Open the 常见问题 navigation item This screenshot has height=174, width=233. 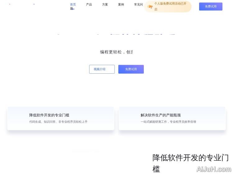138,5
